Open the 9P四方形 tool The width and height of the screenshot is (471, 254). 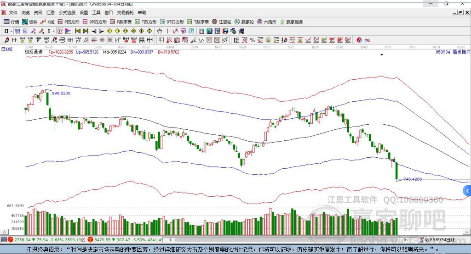pyautogui.click(x=95, y=22)
